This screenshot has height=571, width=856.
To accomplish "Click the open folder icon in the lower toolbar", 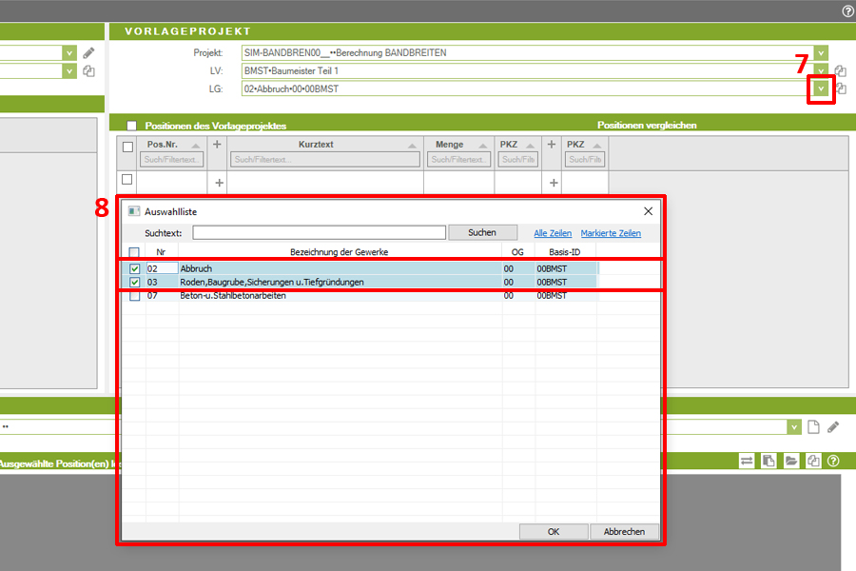I will coord(791,461).
